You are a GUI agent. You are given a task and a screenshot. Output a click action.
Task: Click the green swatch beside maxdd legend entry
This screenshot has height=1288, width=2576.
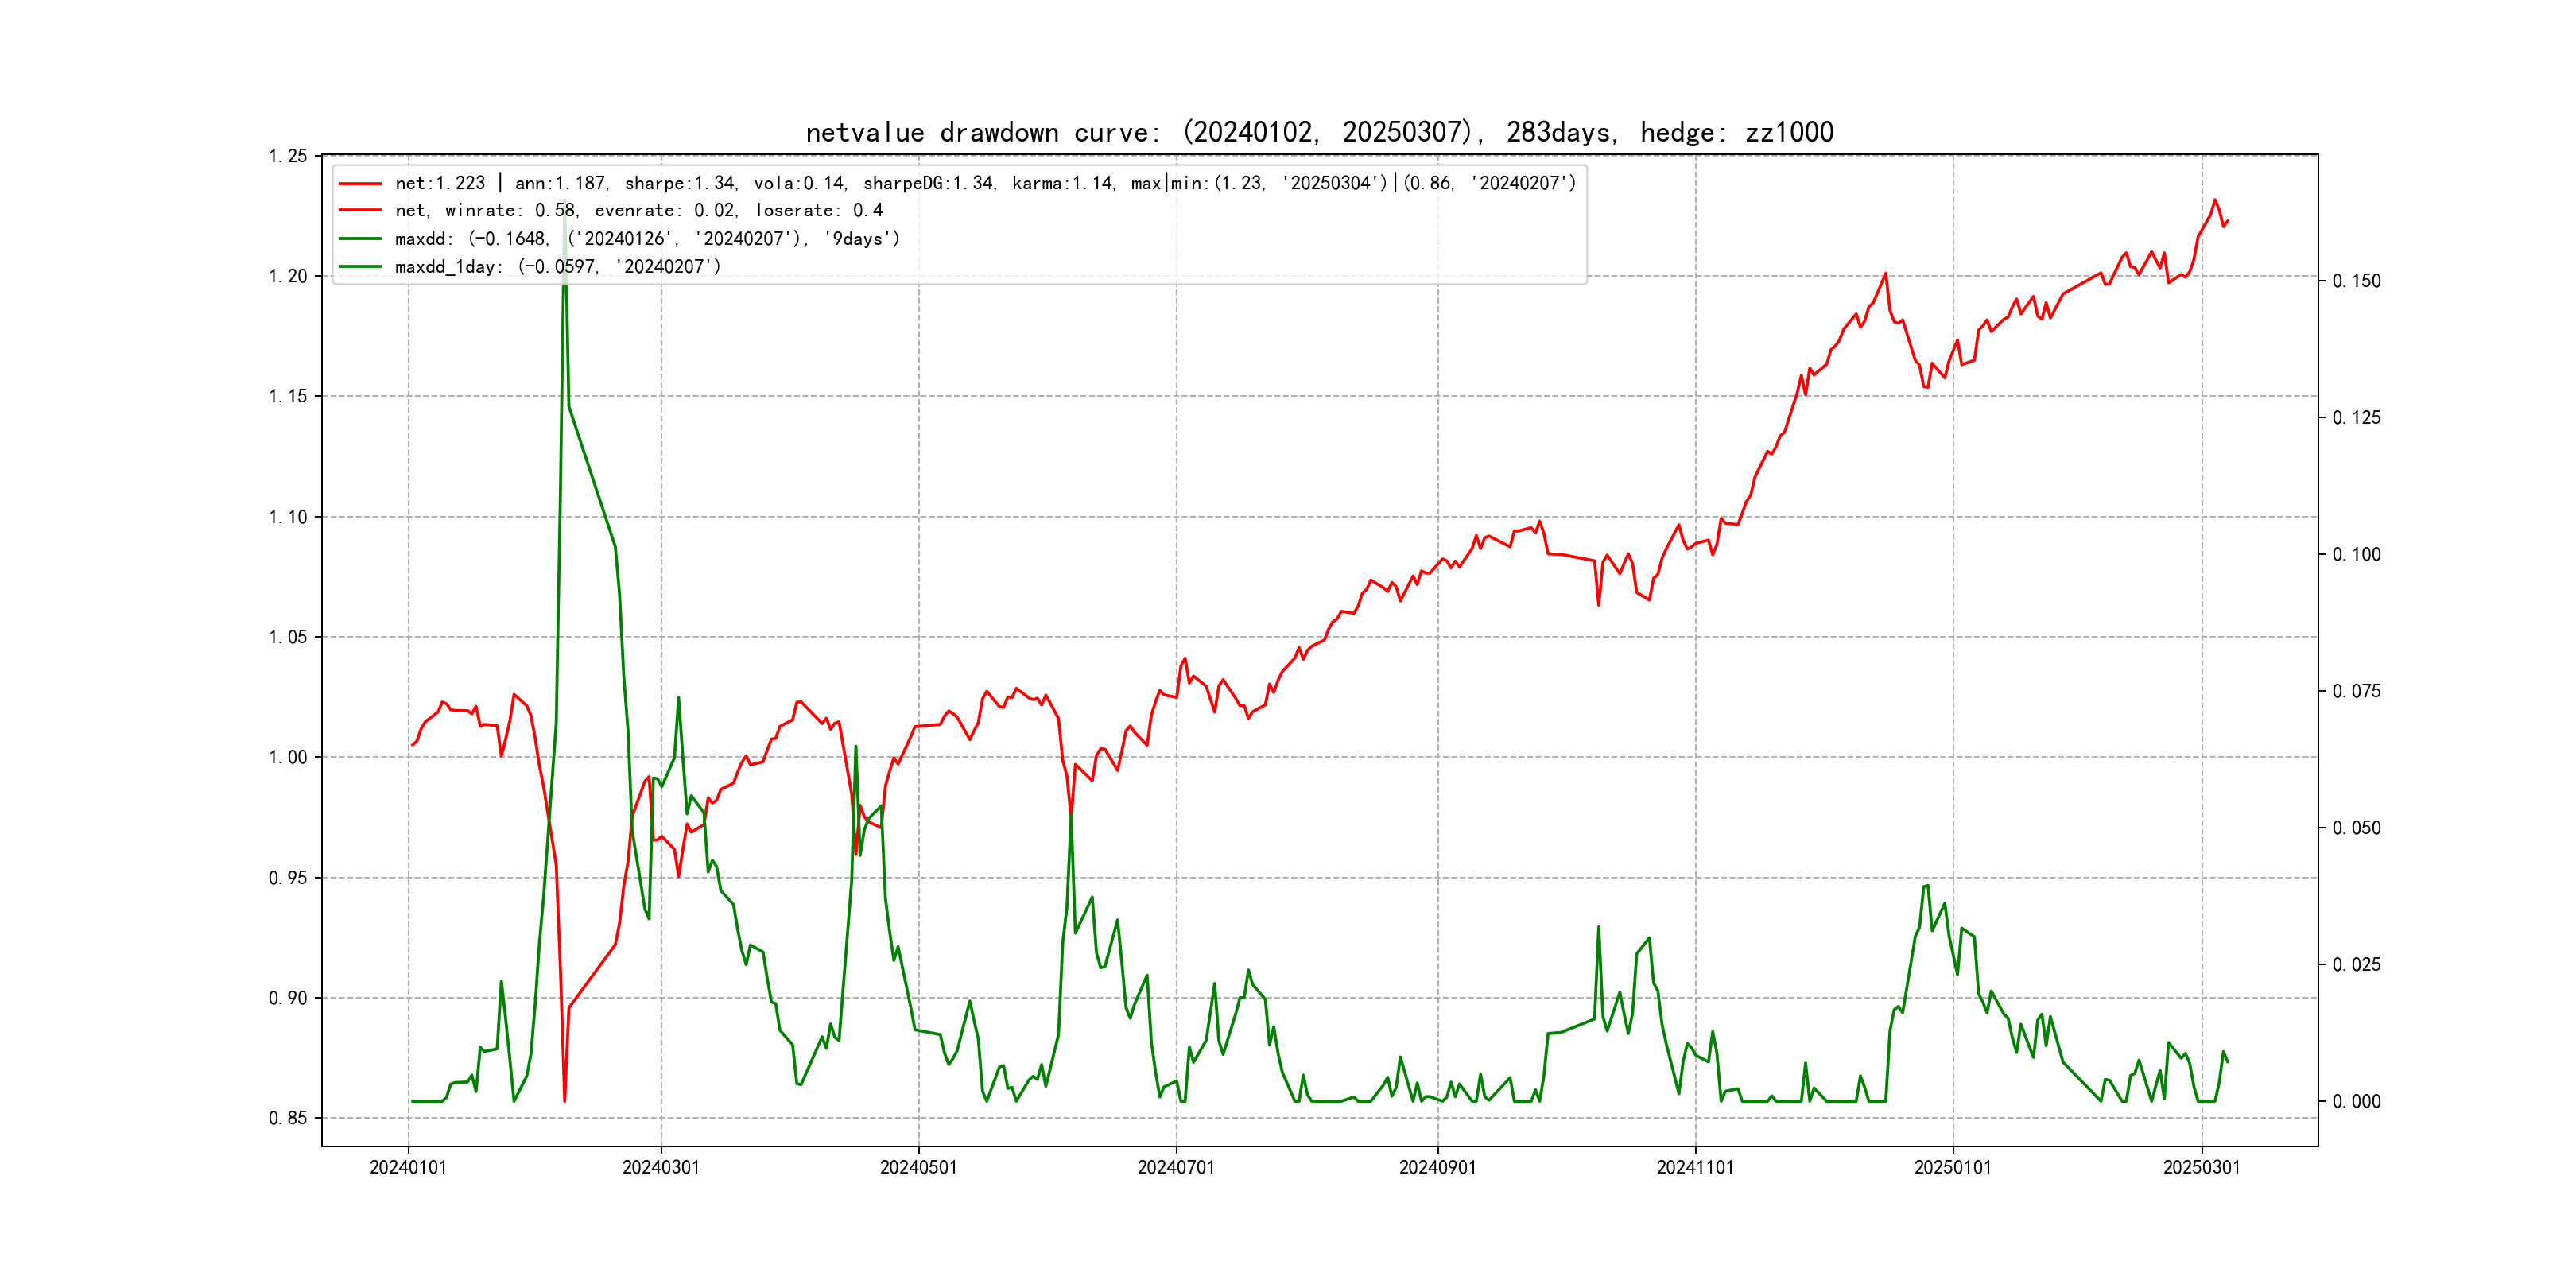coord(360,239)
